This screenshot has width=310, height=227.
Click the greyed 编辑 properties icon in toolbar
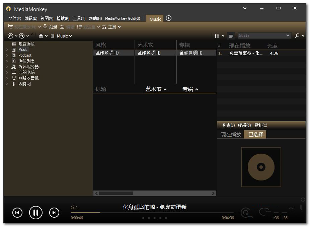coord(62,27)
